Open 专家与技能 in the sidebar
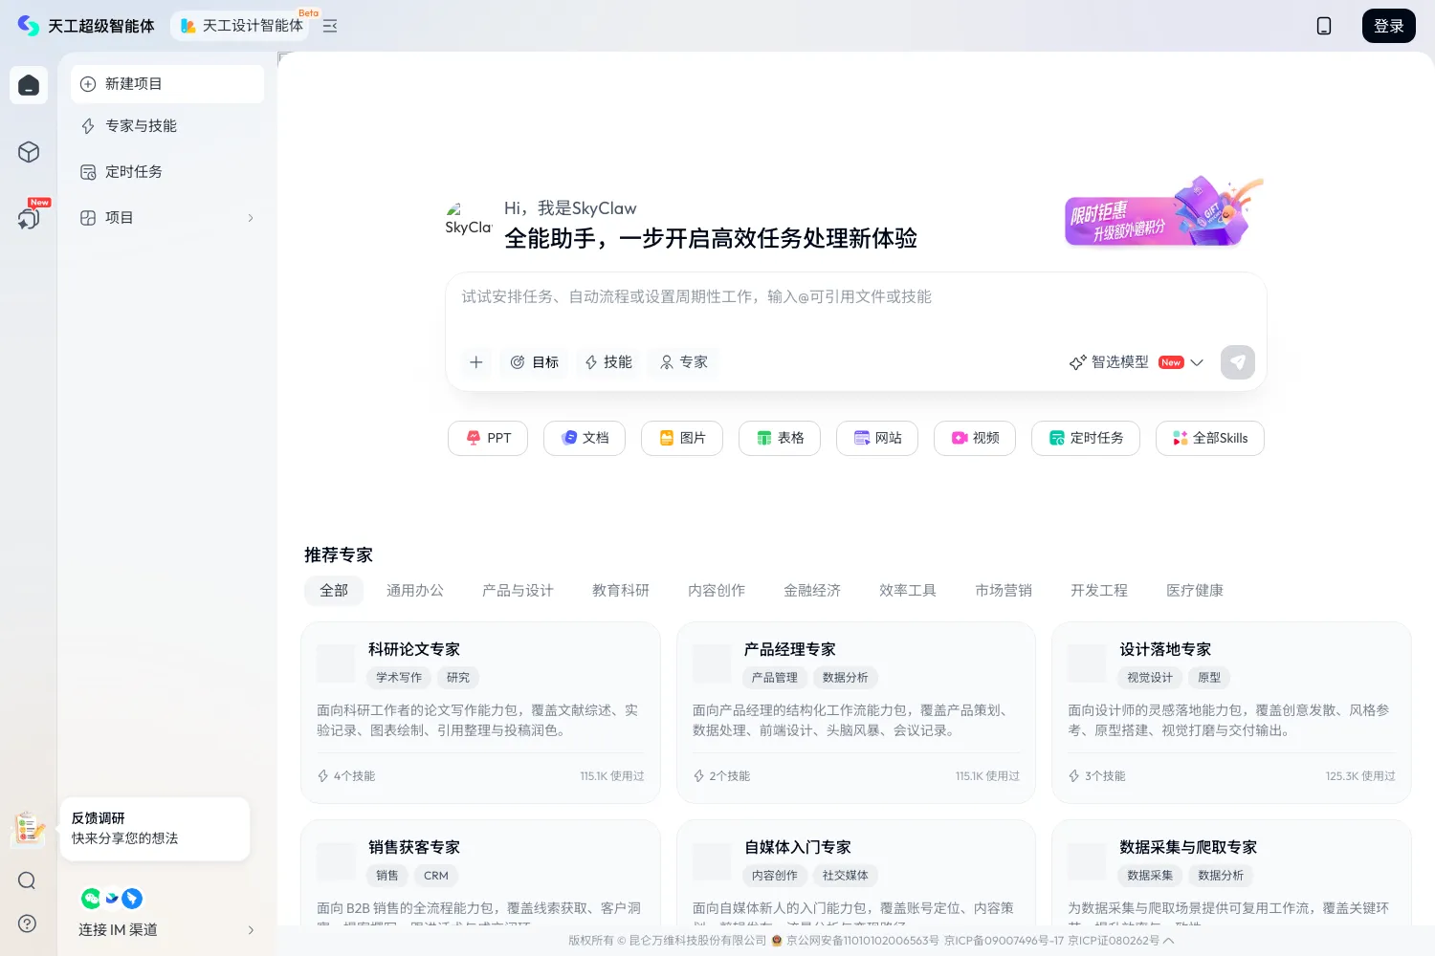Screen dimensions: 1435x956 (x=167, y=126)
